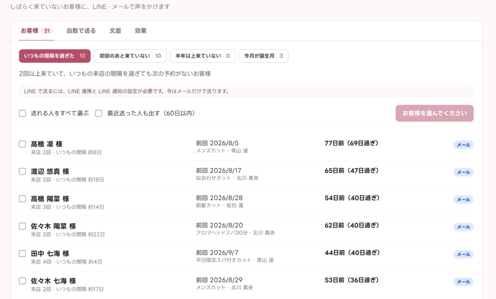The width and height of the screenshot is (496, 299).
Task: Select the いつもの間隔を過ぎた filter
Action: [x=55, y=56]
